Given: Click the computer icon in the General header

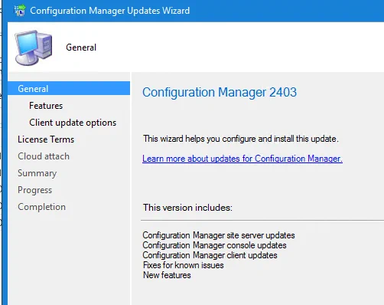Looking at the screenshot, I should click(x=34, y=48).
